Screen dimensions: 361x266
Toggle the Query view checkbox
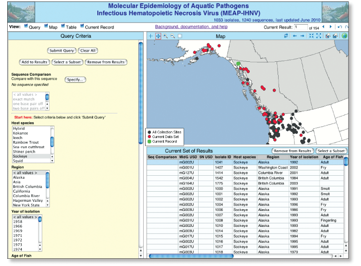26,27
